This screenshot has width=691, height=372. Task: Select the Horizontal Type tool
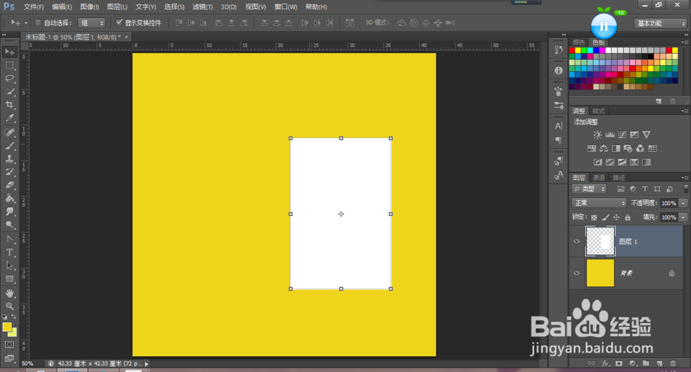click(x=9, y=252)
